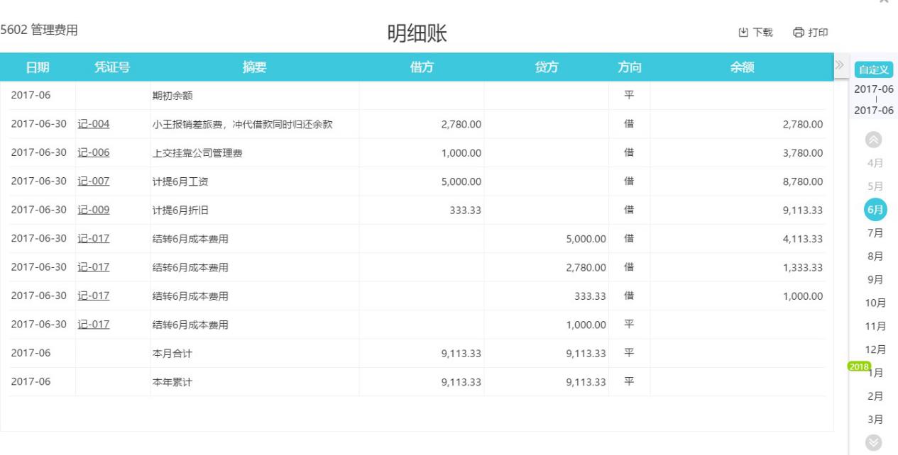Viewport: 898px width, 455px height.
Task: Open voucher link 记-006
Action: [93, 153]
